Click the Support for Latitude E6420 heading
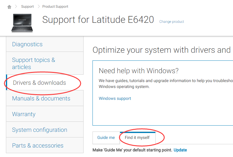The height and width of the screenshot is (157, 233). [98, 20]
